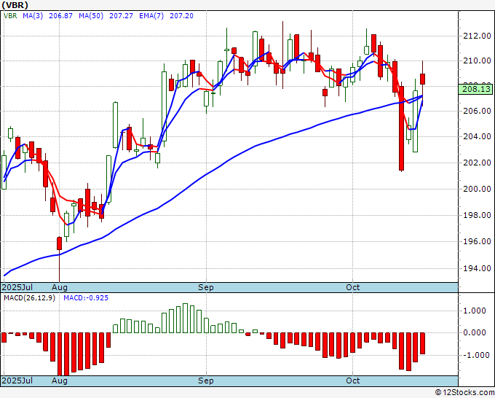Click Aug on the MACD panel time axis
This screenshot has height=398, width=495.
[x=60, y=381]
